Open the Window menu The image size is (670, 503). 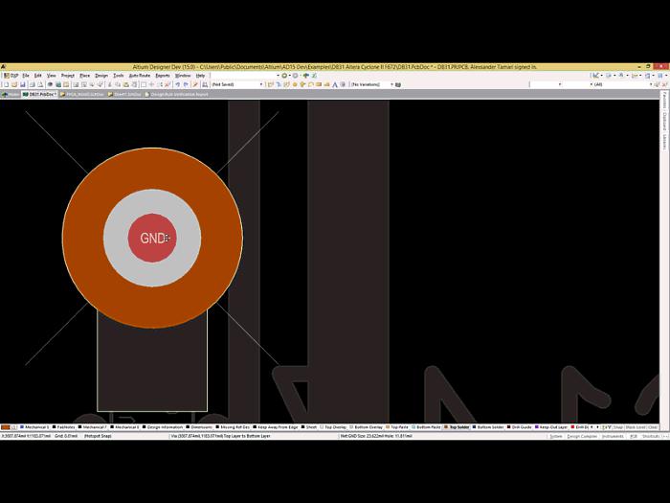[x=183, y=76]
